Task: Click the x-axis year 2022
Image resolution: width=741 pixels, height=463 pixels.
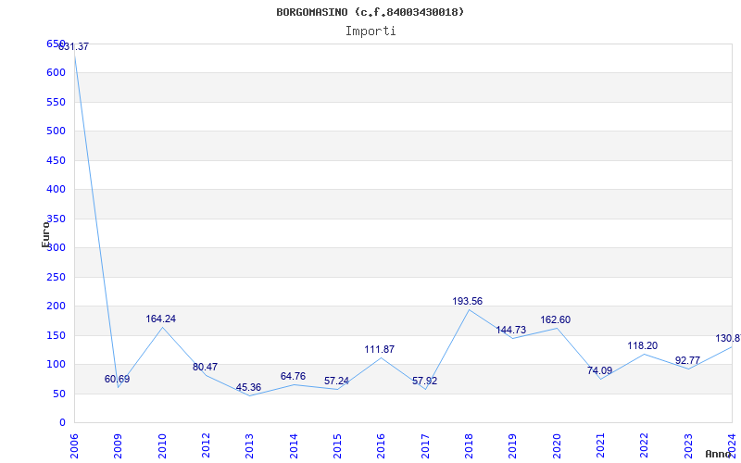Action: click(645, 446)
